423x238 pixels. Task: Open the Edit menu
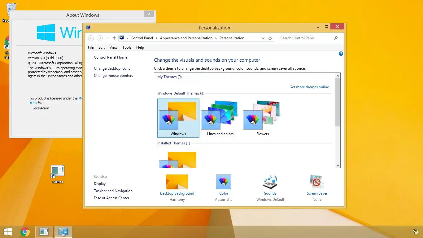coord(102,47)
